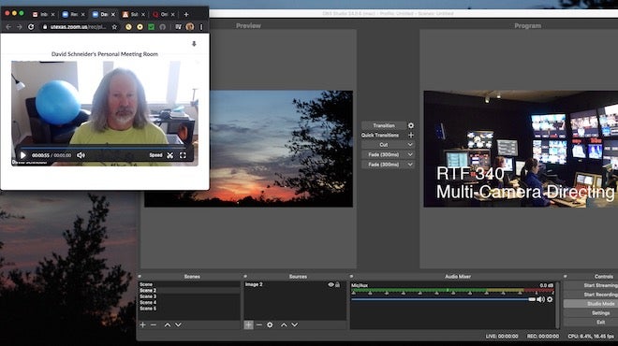Click the Preview sunset image
618x346 pixels.
click(248, 149)
